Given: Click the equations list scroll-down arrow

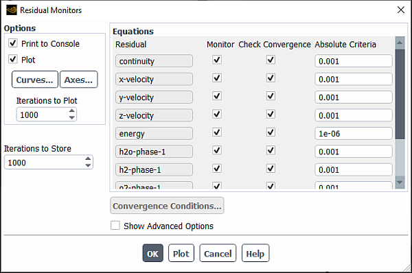Looking at the screenshot, I should [x=400, y=182].
